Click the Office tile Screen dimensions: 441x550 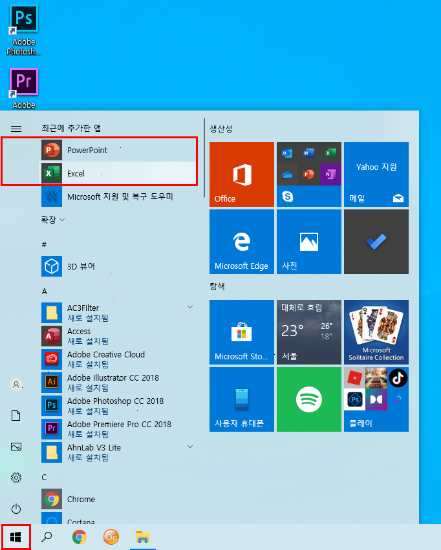click(x=242, y=175)
